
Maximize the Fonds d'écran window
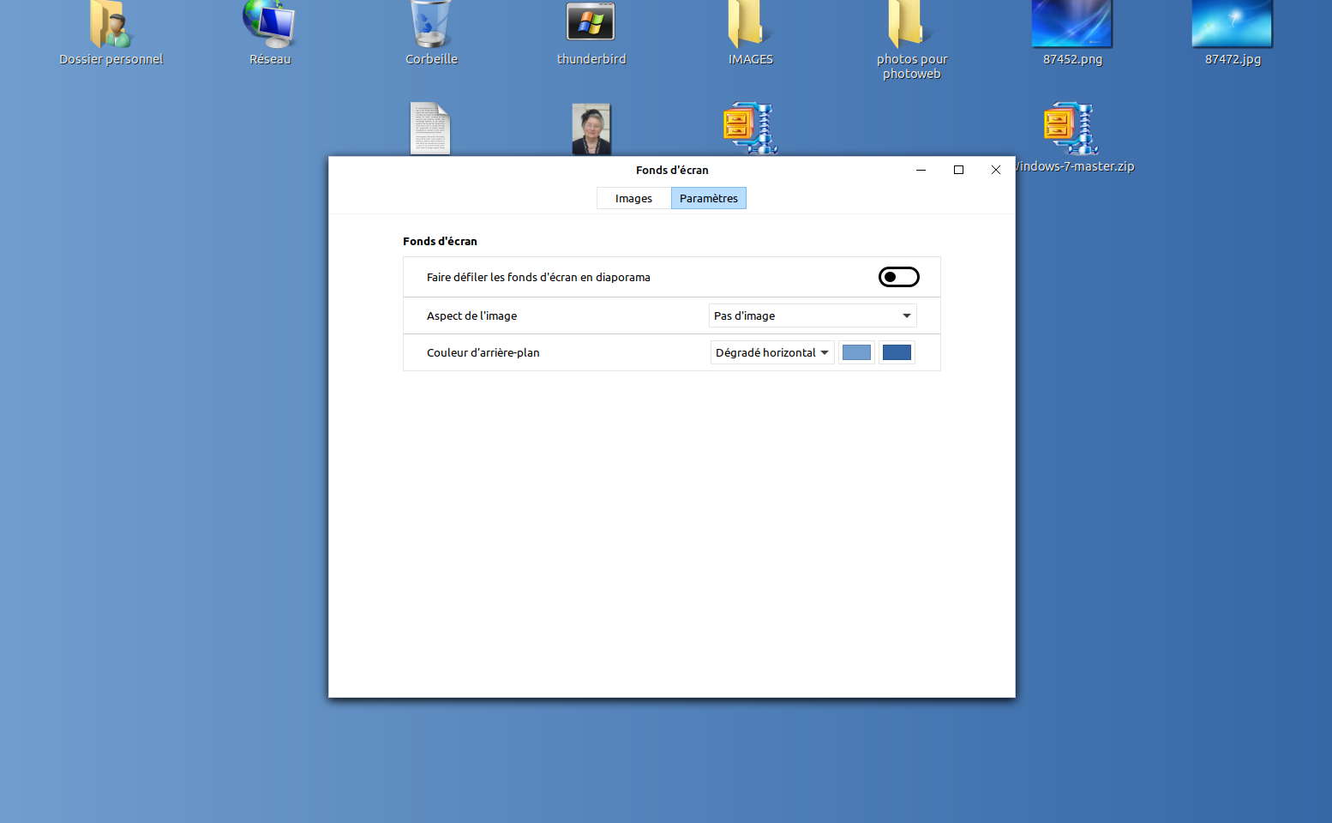click(x=958, y=170)
